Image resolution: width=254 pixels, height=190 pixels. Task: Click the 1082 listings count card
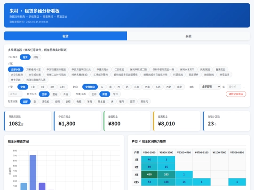point(28,121)
